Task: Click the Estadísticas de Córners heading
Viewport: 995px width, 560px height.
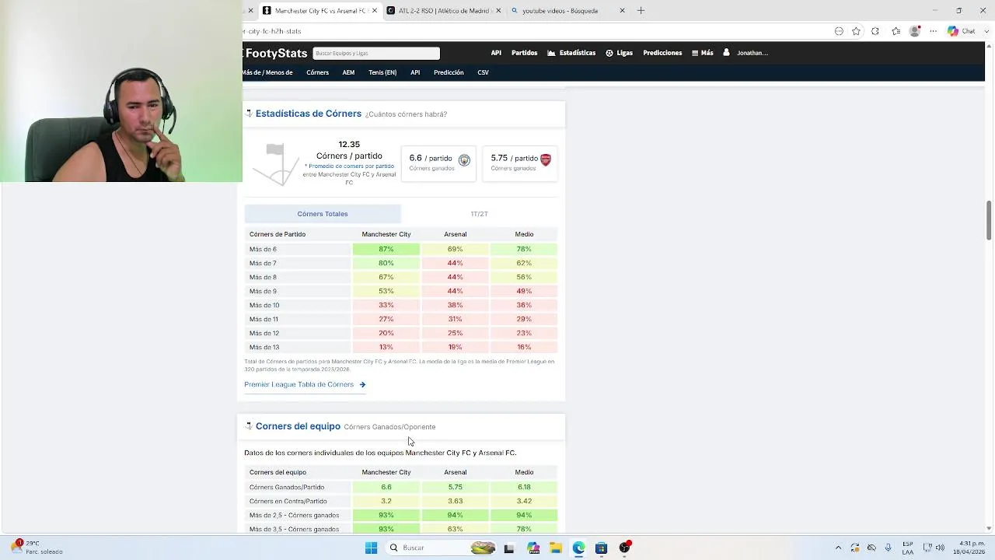Action: coord(309,114)
